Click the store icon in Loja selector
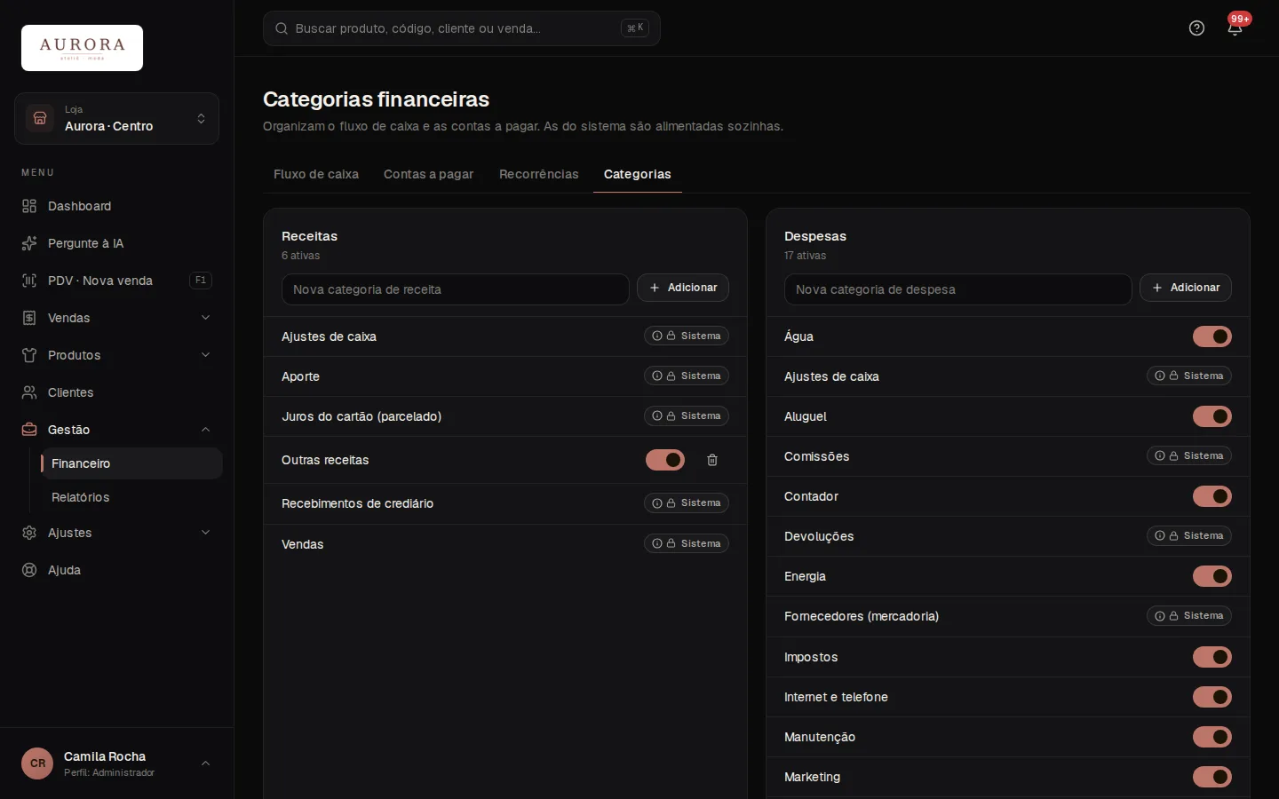Screen dimensions: 1279x799 (40, 118)
